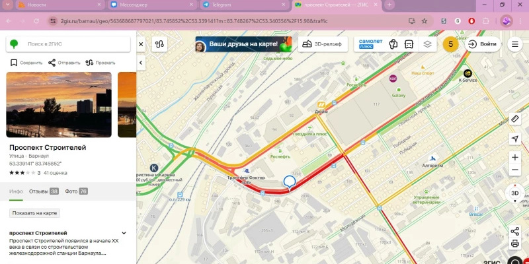
Task: Click the Показать на карте button
Action: click(35, 213)
